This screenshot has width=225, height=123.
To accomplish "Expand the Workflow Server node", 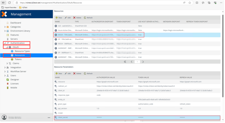I will 5,72.
